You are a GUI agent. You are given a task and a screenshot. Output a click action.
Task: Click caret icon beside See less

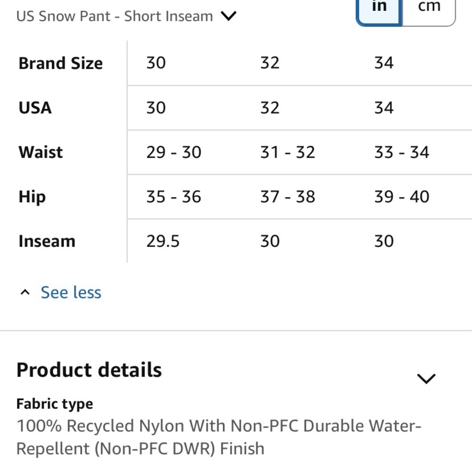click(x=25, y=293)
